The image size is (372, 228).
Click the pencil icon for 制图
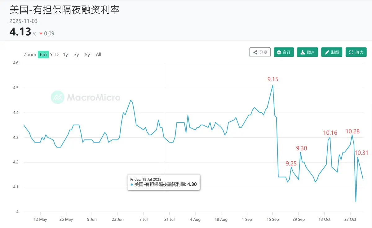coord(327,52)
